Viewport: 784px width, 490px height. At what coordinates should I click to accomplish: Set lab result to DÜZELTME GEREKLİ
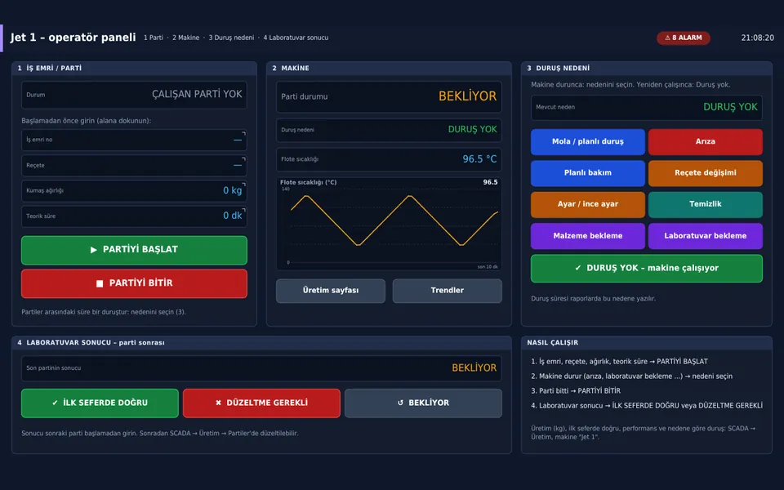tap(261, 403)
